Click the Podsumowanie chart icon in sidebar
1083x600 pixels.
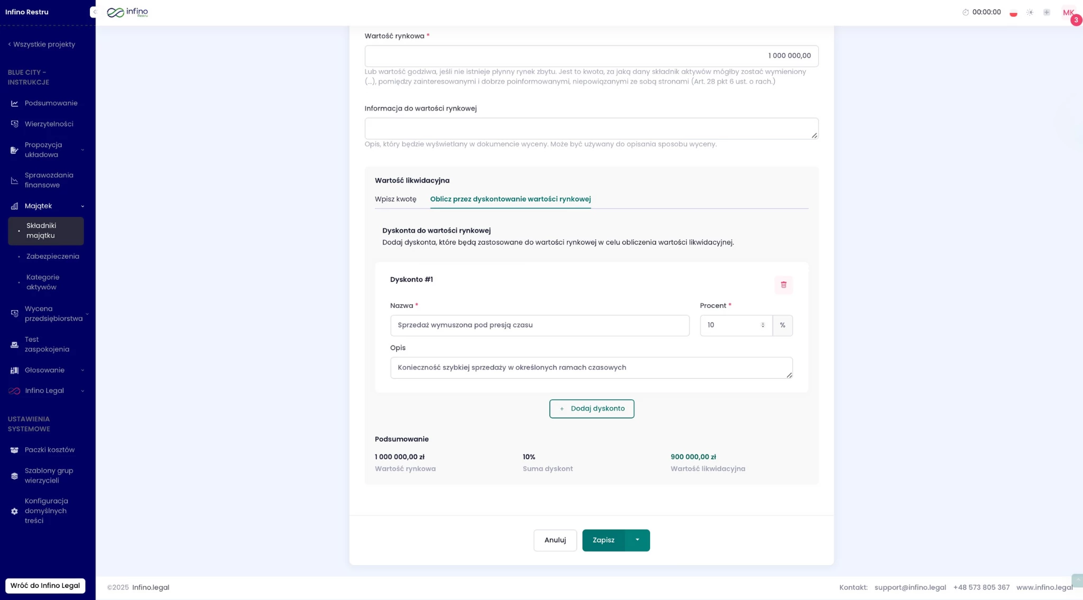click(14, 104)
